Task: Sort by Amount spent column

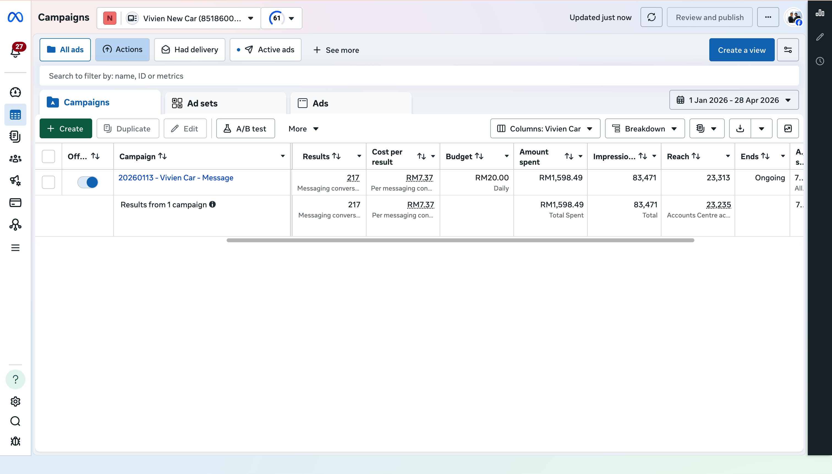Action: (x=569, y=157)
